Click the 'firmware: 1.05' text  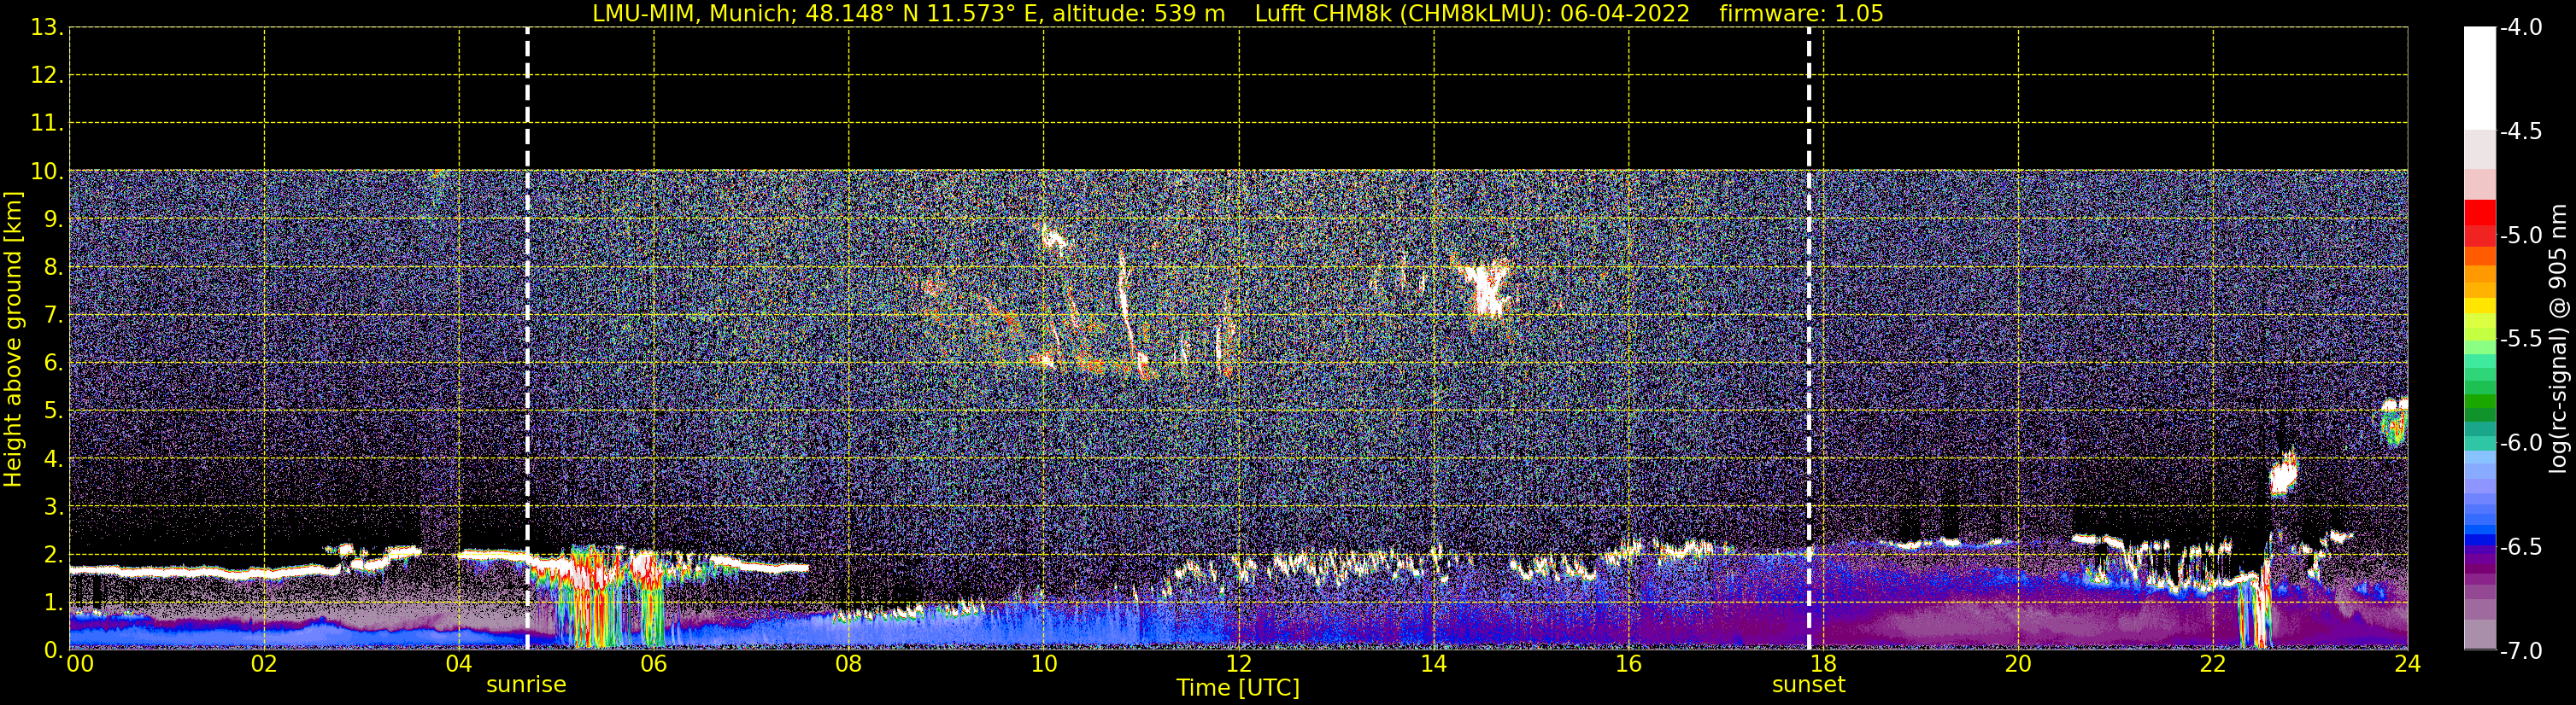[1801, 14]
